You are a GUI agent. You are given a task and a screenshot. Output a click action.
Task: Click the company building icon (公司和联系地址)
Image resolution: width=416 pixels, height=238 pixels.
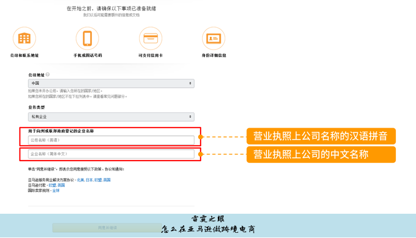tap(24, 38)
